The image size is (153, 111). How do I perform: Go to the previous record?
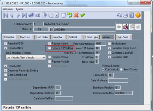[x=12, y=15]
